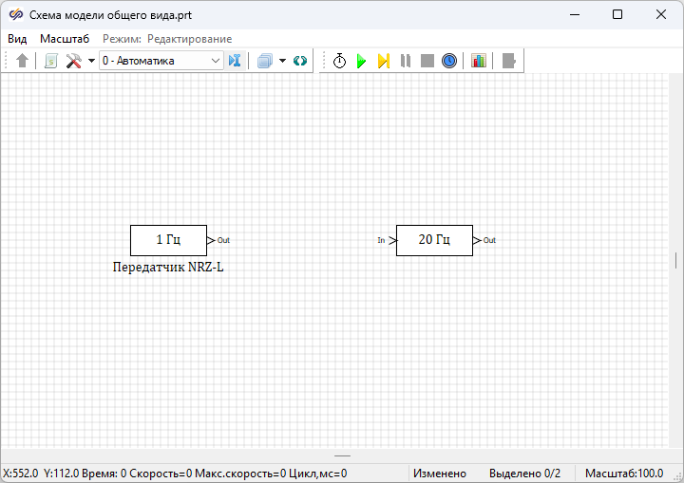
Task: Click the teal double-arrow icon
Action: [300, 61]
